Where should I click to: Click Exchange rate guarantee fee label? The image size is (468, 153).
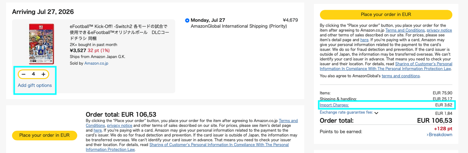[346, 112]
